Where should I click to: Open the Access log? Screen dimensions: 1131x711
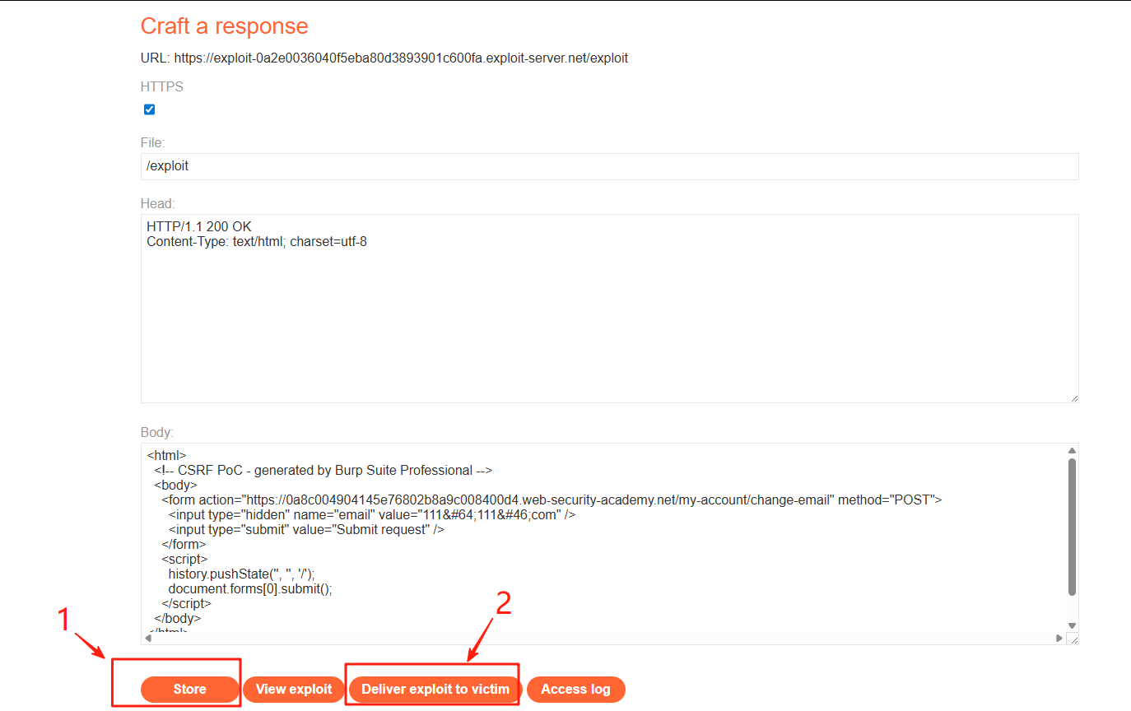point(575,690)
